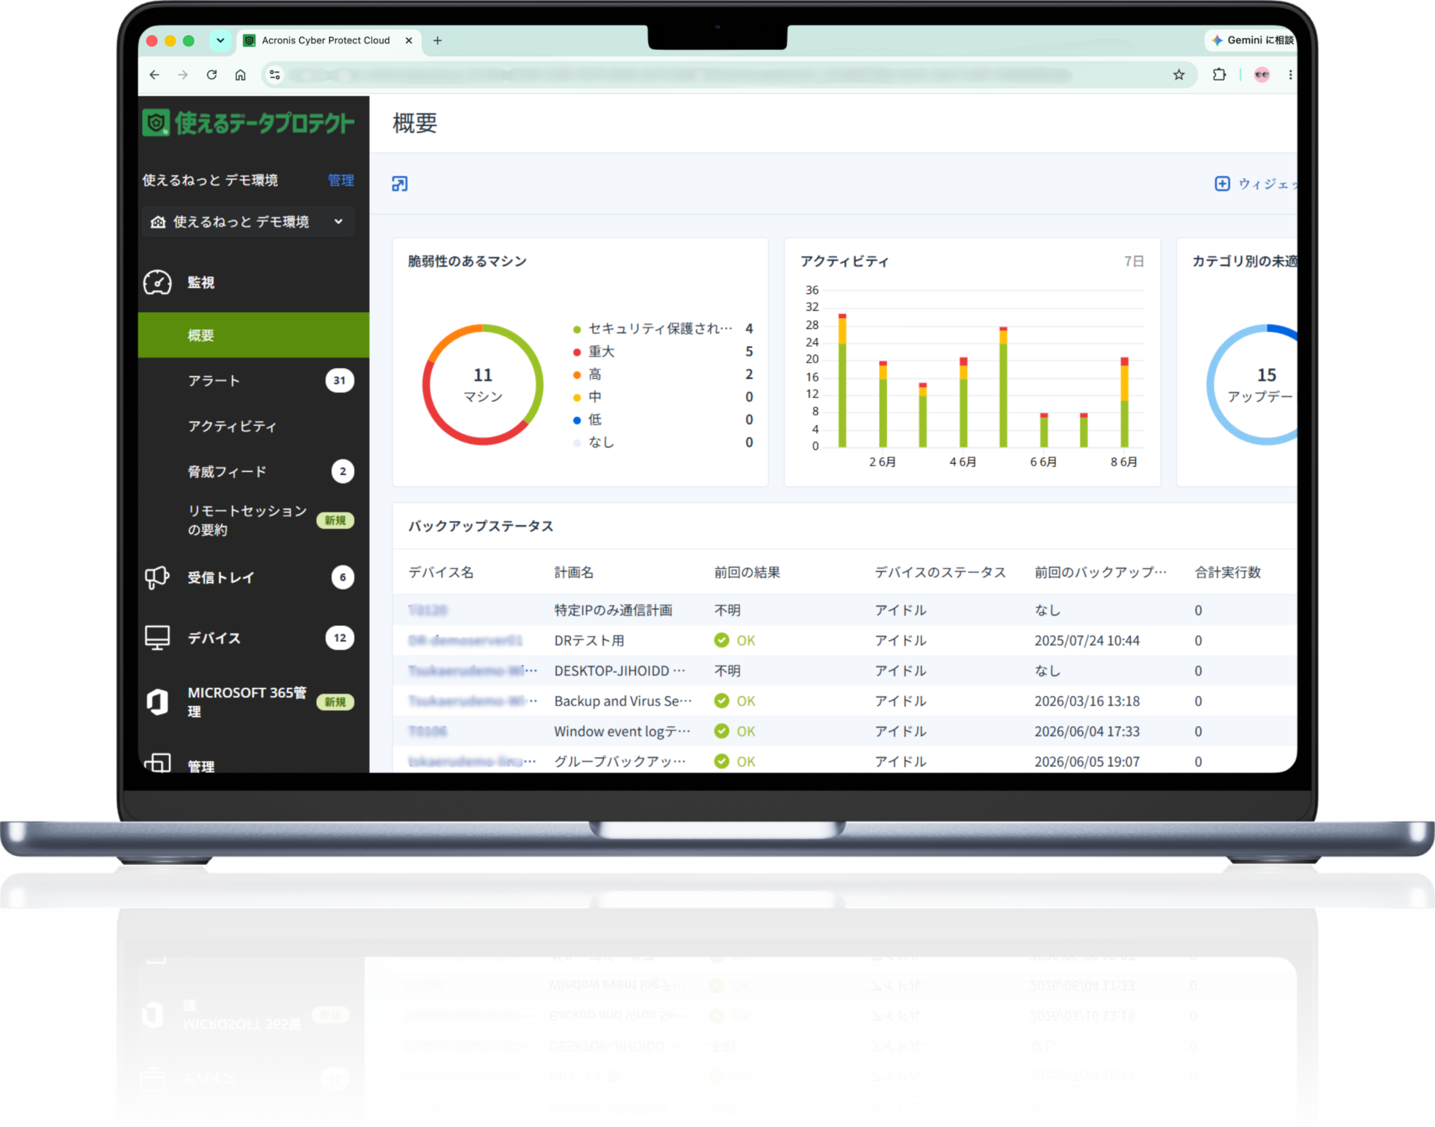This screenshot has height=1127, width=1435.
Task: Click the 11 マシン donut chart
Action: click(x=483, y=385)
